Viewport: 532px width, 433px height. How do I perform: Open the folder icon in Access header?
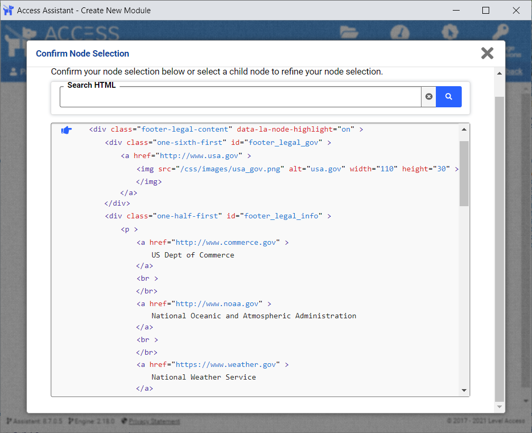349,32
